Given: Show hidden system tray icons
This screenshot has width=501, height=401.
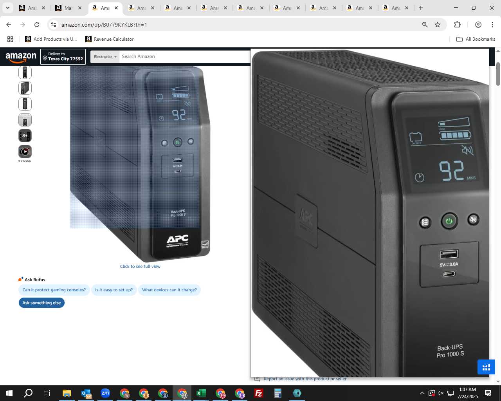Looking at the screenshot, I should (422, 393).
